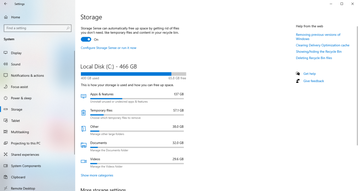Click the Give feedback icon

298,81
